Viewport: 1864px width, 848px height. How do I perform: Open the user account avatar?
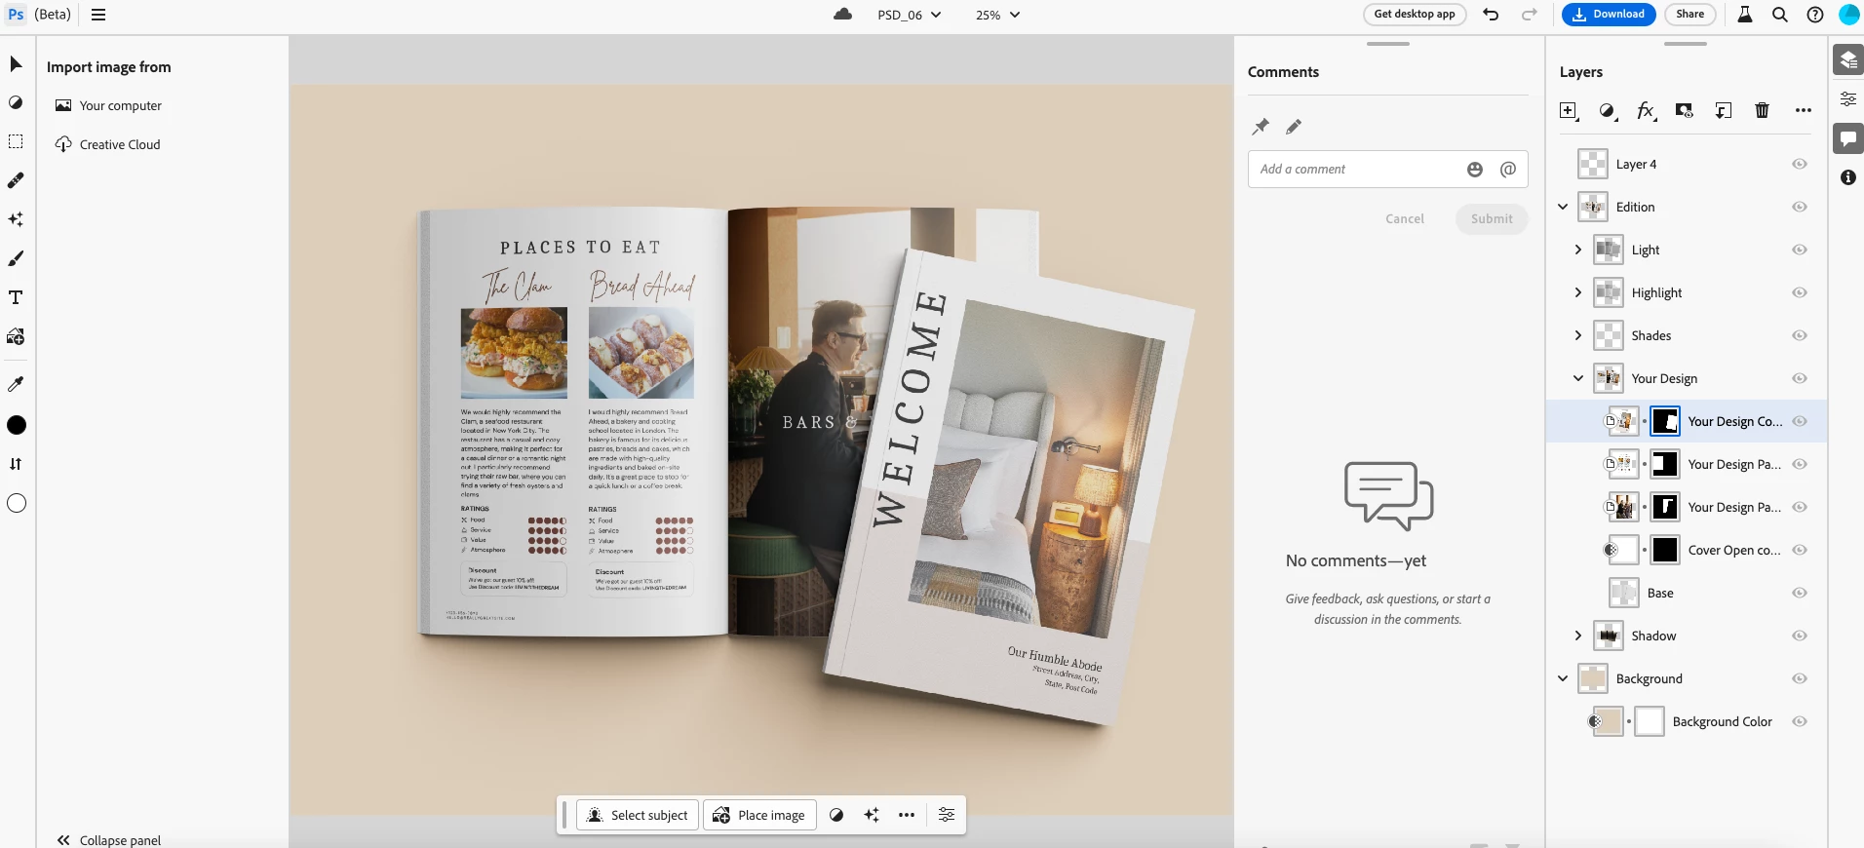(1849, 15)
